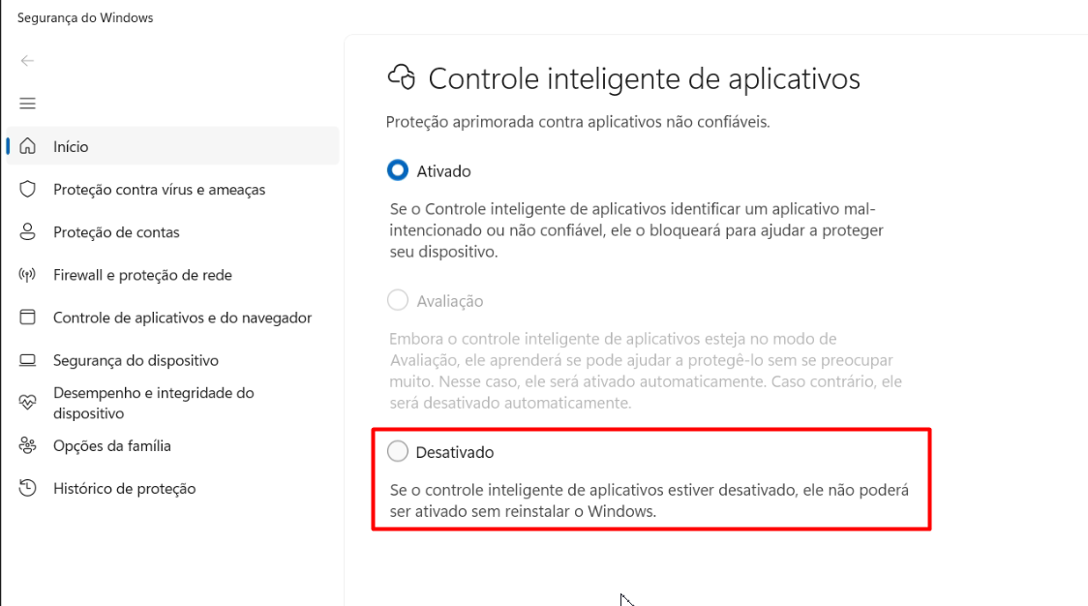This screenshot has width=1088, height=606.
Task: Click the Controle inteligente de aplicativos cloud icon
Action: click(401, 77)
